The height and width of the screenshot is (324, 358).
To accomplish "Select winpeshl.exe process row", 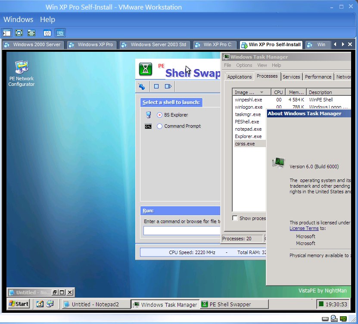I will pos(292,100).
